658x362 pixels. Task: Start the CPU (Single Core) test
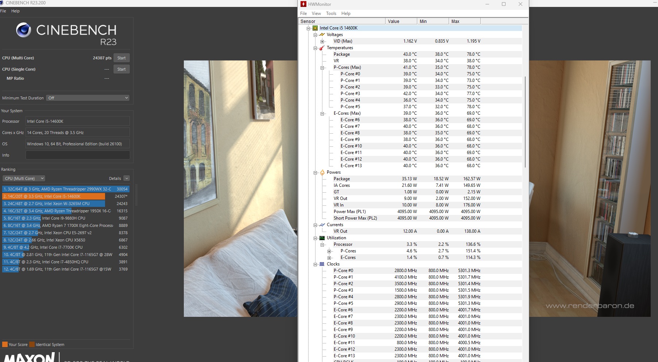[121, 69]
